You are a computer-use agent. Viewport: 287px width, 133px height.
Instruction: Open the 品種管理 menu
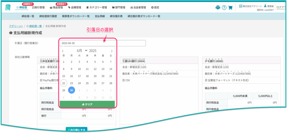tap(75, 8)
